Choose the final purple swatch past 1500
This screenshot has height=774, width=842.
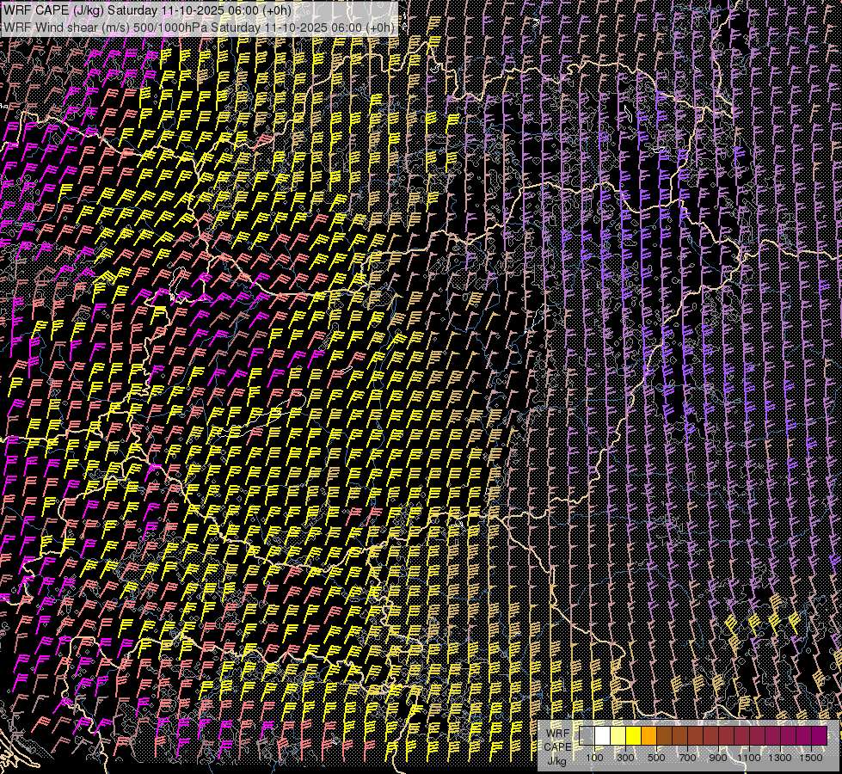[819, 736]
